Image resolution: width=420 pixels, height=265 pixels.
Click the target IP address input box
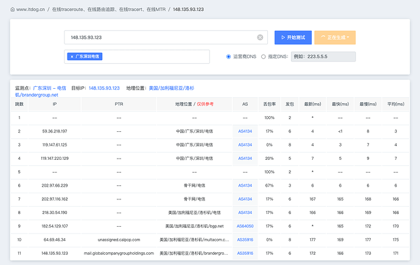pyautogui.click(x=166, y=38)
